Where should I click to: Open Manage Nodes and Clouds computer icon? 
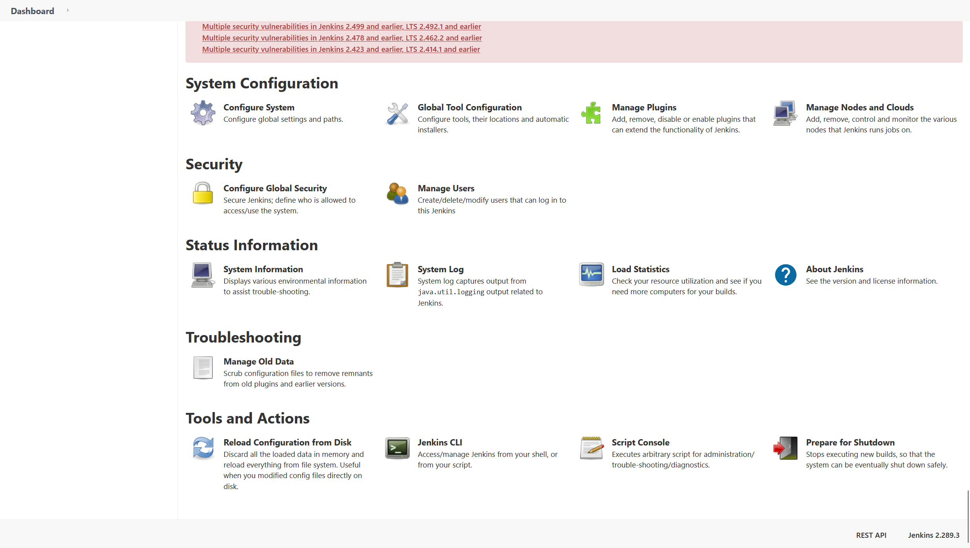[785, 113]
